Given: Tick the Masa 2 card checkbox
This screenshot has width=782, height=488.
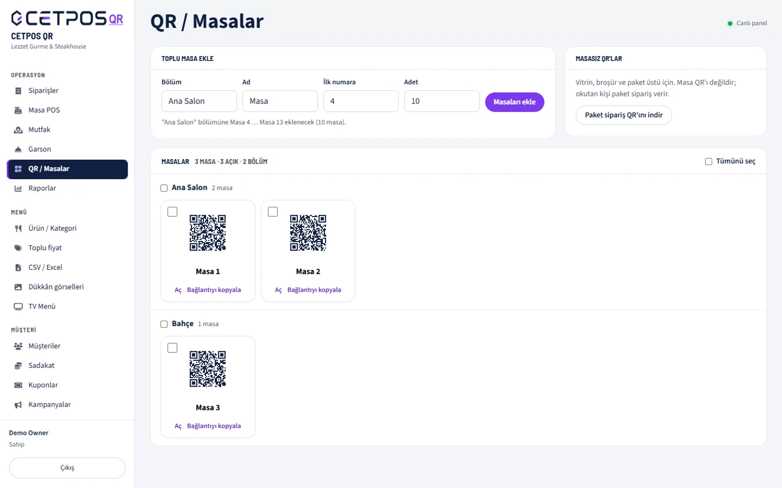Looking at the screenshot, I should click(273, 212).
